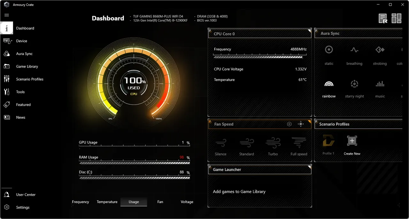Switch to the Temperature tab

coord(107,202)
